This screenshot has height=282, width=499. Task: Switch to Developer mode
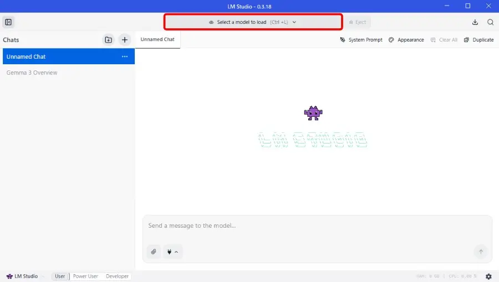117,276
